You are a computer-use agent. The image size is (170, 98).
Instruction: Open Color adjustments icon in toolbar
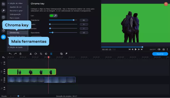coord(46,54)
